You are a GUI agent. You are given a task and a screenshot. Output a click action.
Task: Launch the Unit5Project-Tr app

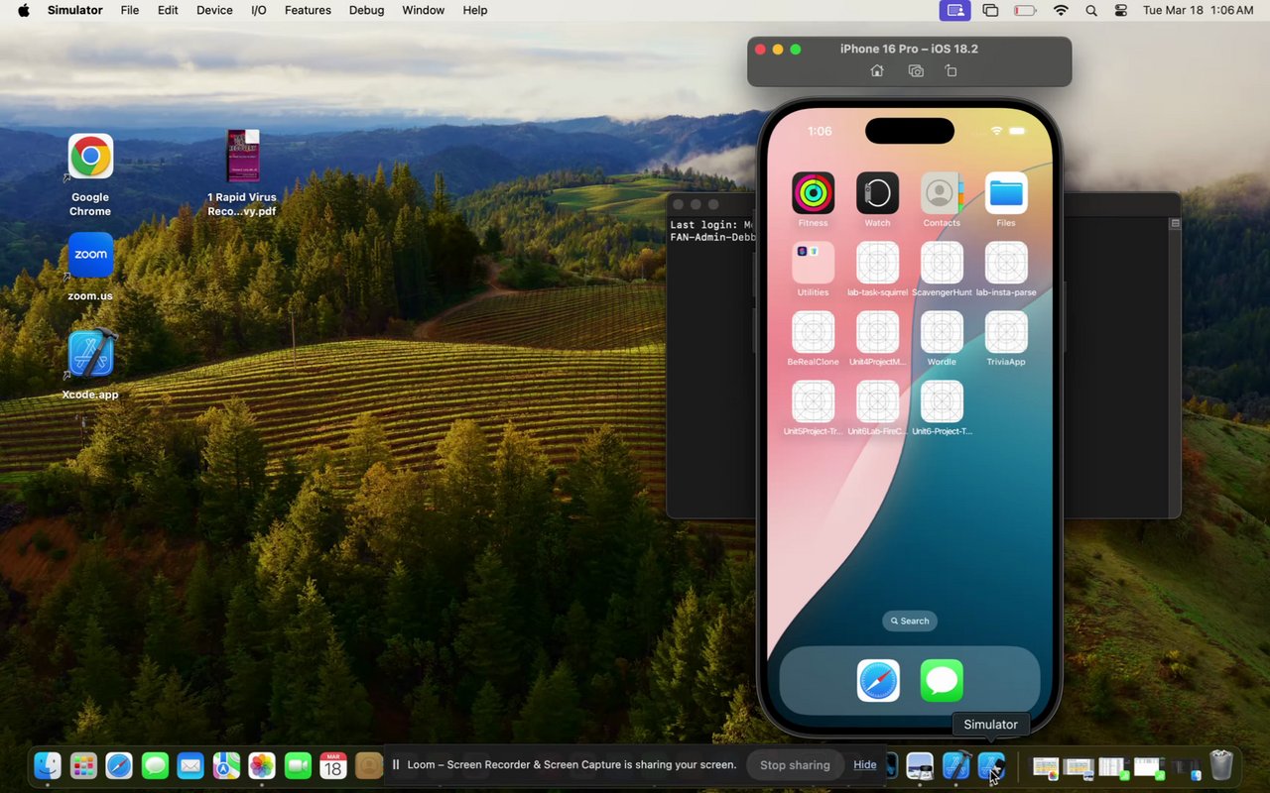(x=813, y=401)
